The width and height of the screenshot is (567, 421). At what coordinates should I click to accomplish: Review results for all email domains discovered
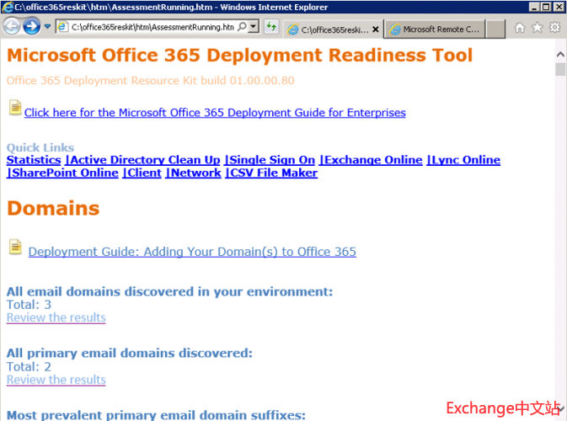56,317
